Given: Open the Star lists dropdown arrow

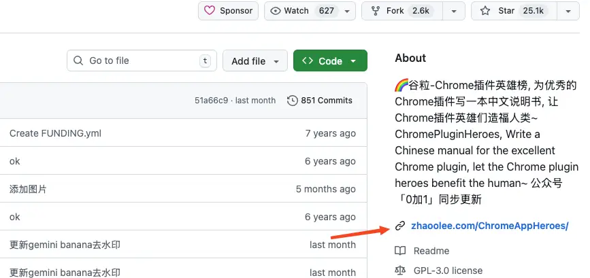Looking at the screenshot, I should pyautogui.click(x=568, y=11).
